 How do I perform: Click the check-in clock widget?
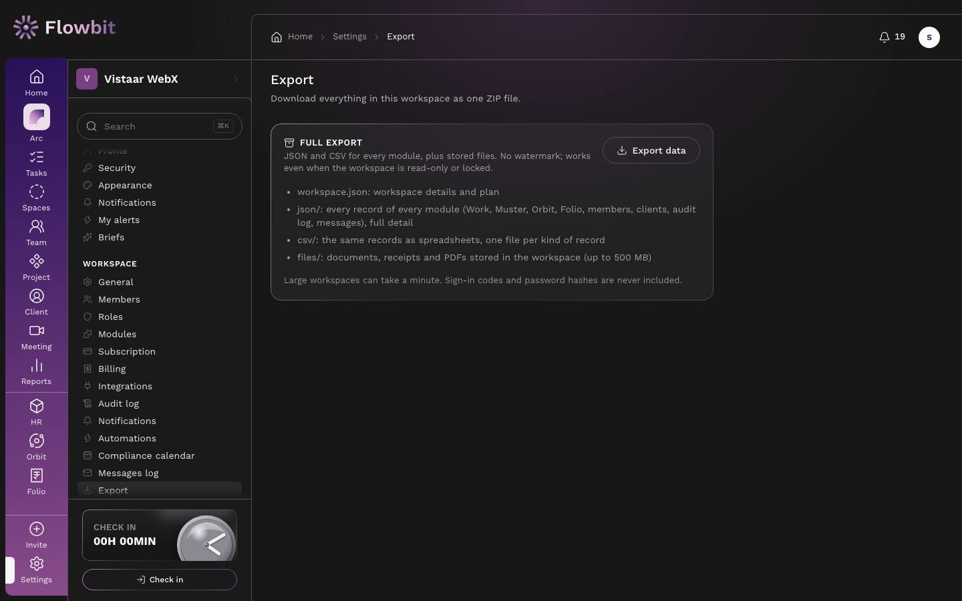tap(160, 536)
